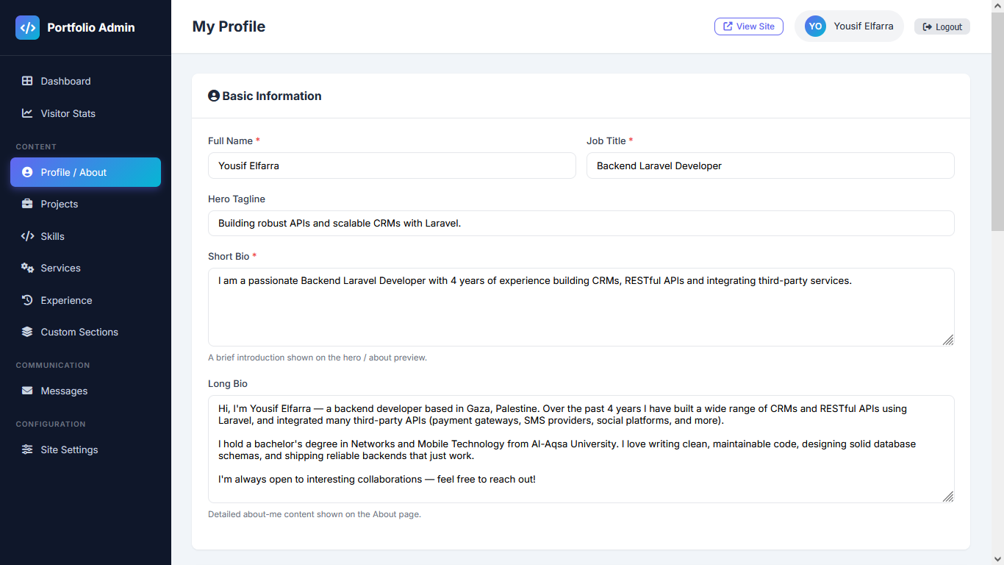Click into the Job Title field
Viewport: 1004px width, 565px height.
pyautogui.click(x=770, y=166)
